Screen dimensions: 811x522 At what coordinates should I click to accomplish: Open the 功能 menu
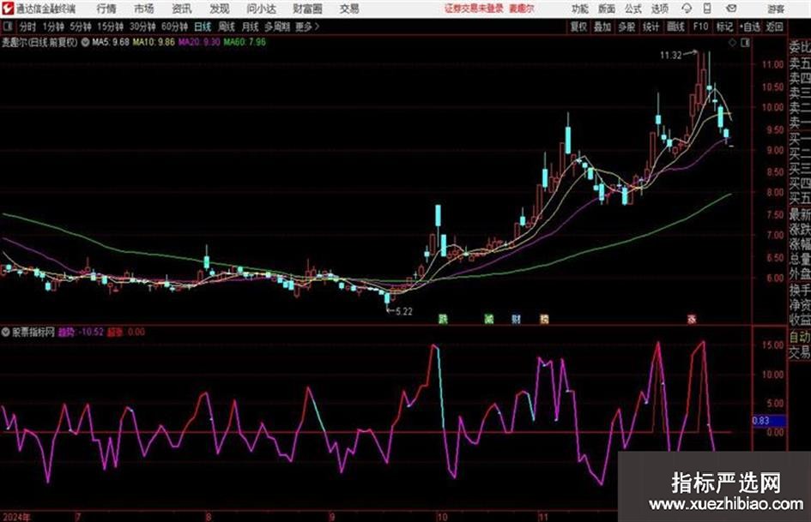[580, 9]
